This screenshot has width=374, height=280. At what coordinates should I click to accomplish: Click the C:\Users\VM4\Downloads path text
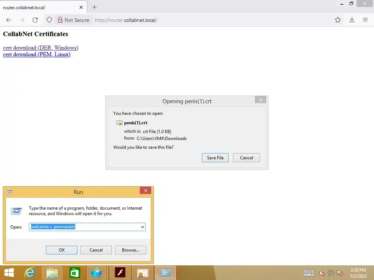pos(161,138)
